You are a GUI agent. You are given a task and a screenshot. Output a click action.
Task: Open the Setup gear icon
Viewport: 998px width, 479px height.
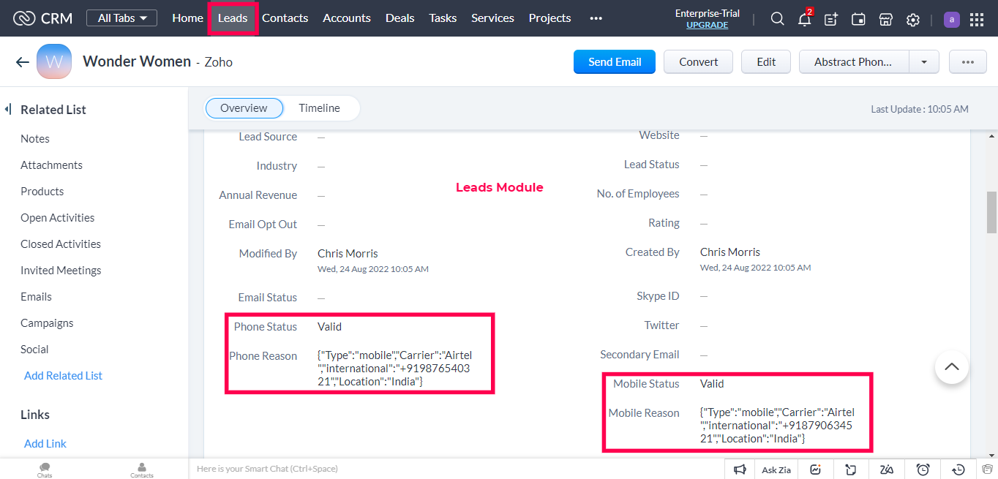pos(913,20)
